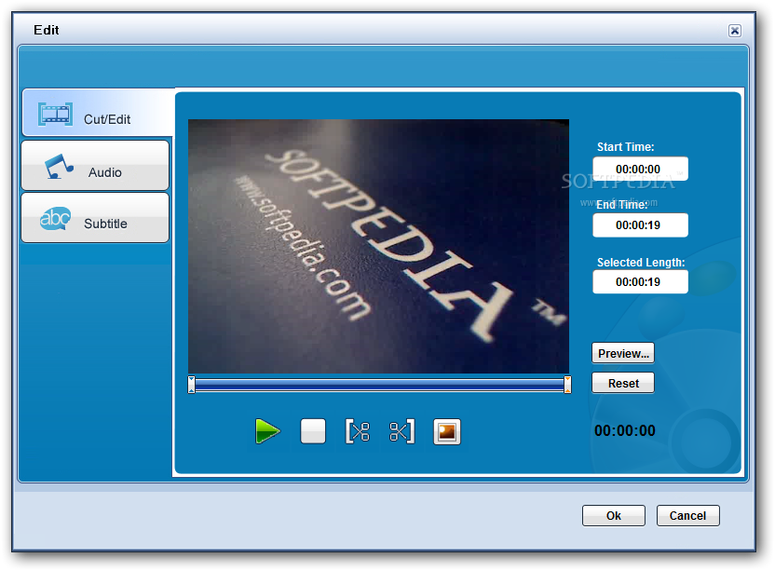775x571 pixels.
Task: Set start point with left-bracket scissors icon
Action: point(358,431)
